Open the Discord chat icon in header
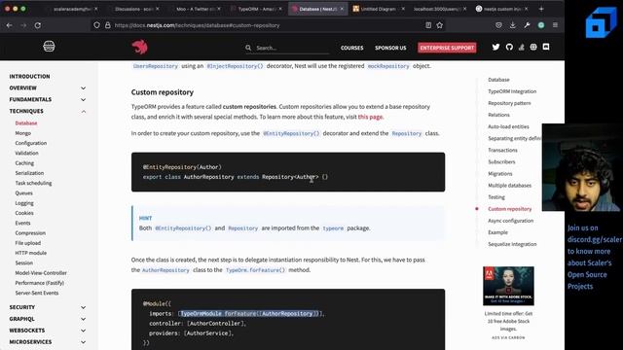Image resolution: width=623 pixels, height=350 pixels. point(546,47)
